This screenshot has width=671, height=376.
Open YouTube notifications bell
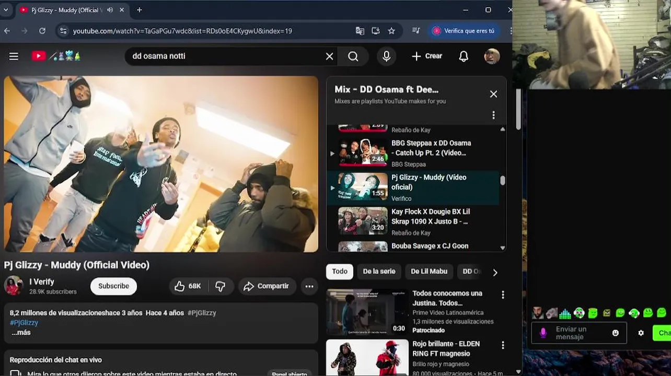(464, 56)
